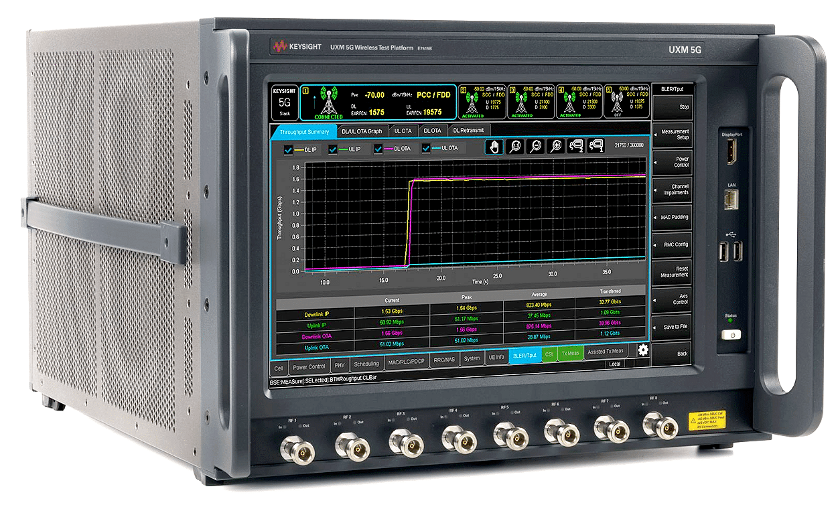Viewport: 840px width, 509px height.
Task: Open the Power Control bottom tab
Action: tap(309, 366)
